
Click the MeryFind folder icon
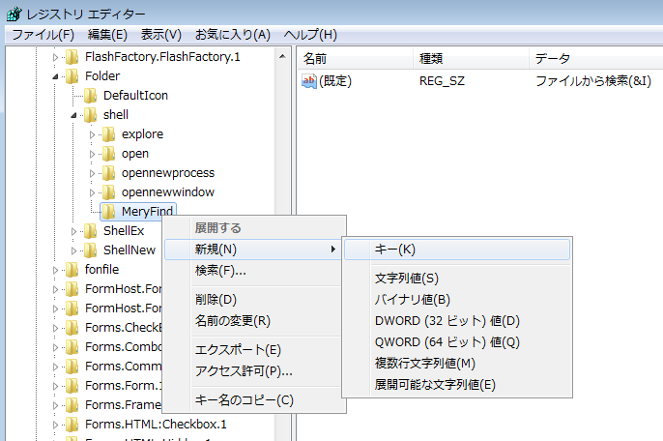coord(108,212)
